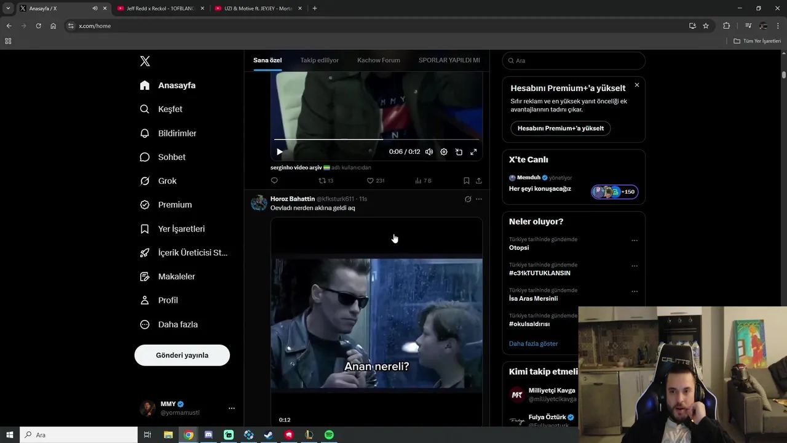The width and height of the screenshot is (787, 443).
Task: Share the top video post
Action: (479, 181)
